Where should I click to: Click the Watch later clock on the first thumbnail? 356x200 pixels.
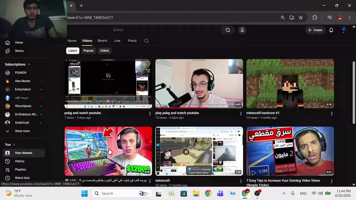pos(148,63)
